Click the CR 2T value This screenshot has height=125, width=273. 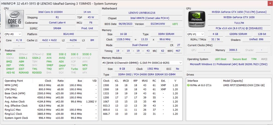pyautogui.click(x=179, y=45)
